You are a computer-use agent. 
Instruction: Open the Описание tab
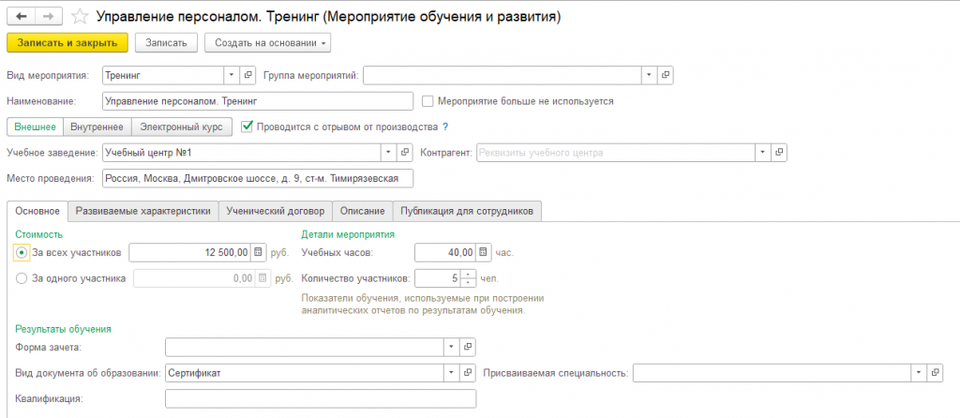click(x=363, y=211)
